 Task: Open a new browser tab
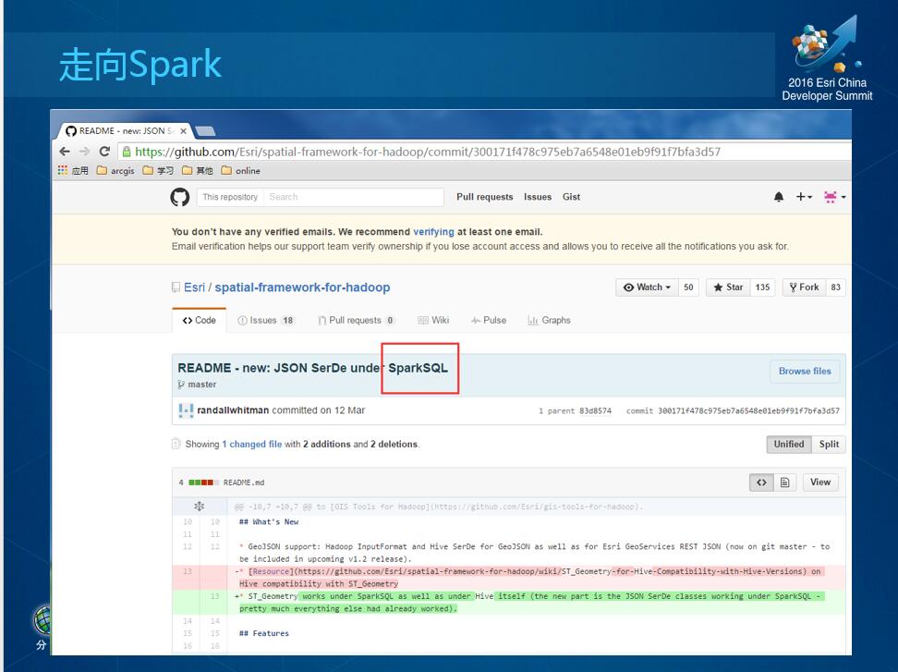[x=205, y=131]
